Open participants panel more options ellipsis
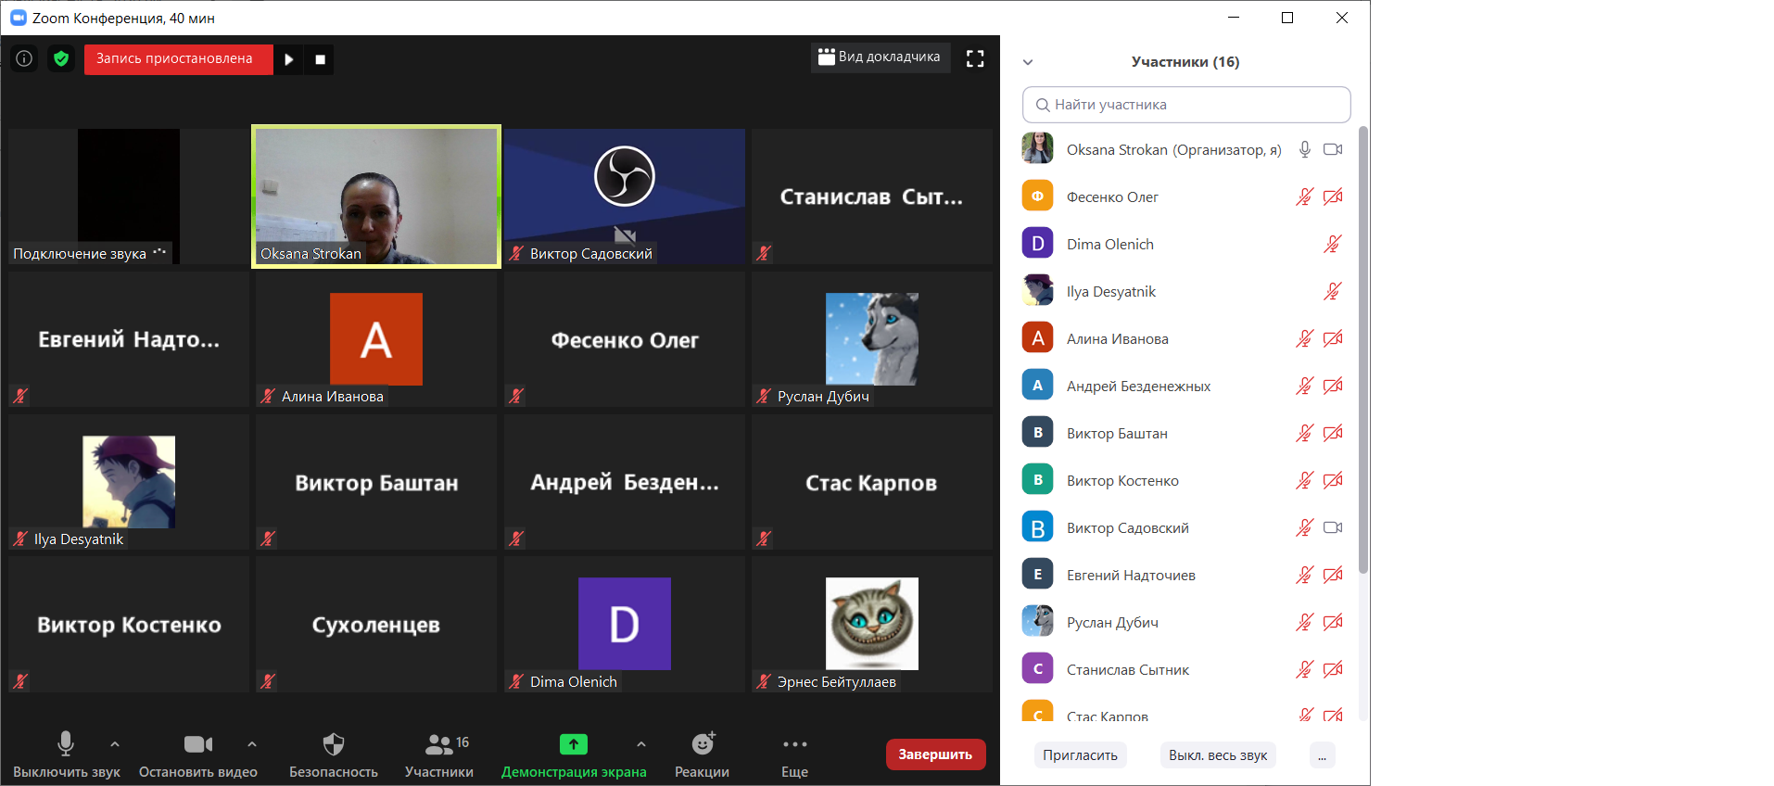1774x786 pixels. point(1323,755)
